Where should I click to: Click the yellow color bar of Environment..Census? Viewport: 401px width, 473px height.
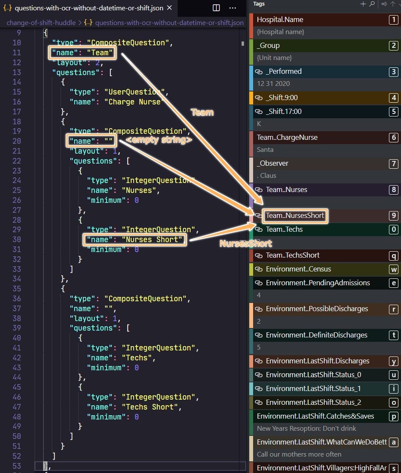click(251, 269)
